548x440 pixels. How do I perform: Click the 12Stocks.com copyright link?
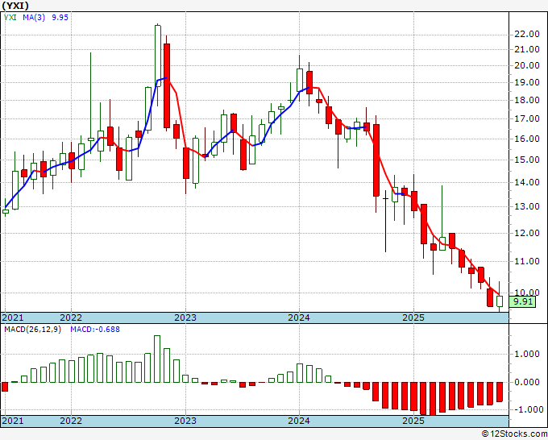[x=514, y=434]
